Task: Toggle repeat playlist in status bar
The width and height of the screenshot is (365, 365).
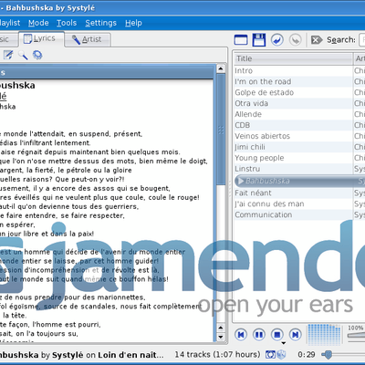Action: pos(270,355)
